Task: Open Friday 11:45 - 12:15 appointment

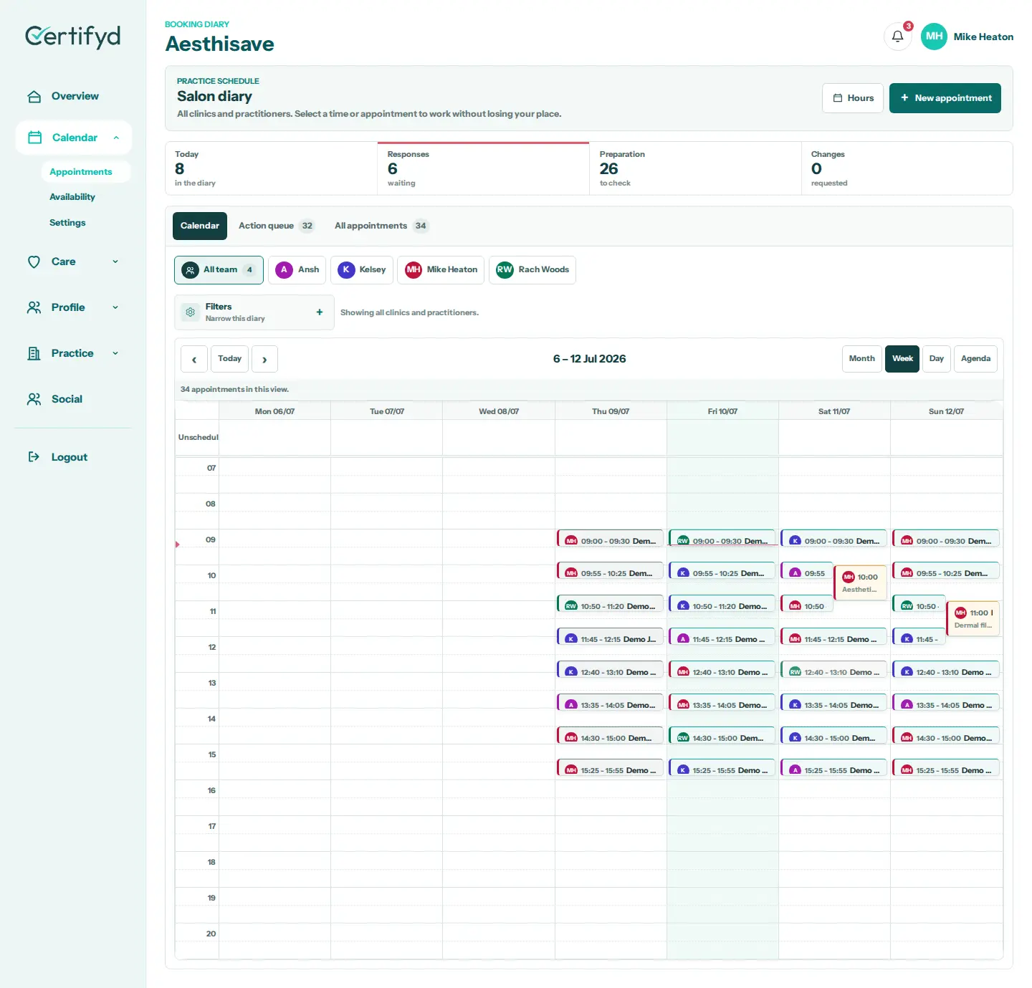Action: pos(722,636)
